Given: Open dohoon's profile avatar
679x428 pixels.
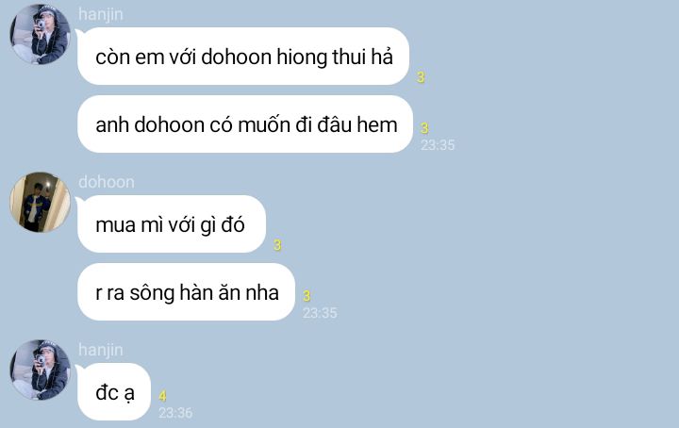Looking at the screenshot, I should click(x=40, y=202).
